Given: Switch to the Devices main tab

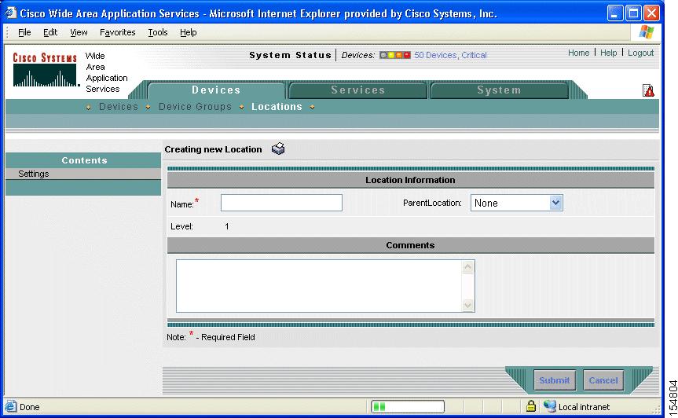Looking at the screenshot, I should pyautogui.click(x=216, y=90).
